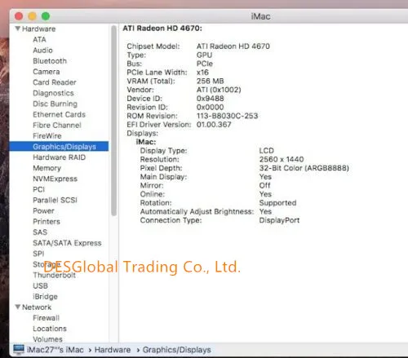Screen dimensions: 408x358
Task: Open the Card Reader entry
Action: [55, 82]
